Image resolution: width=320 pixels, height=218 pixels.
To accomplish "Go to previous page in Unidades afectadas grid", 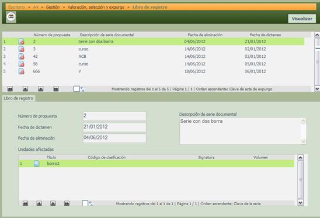I will (x=39, y=203).
